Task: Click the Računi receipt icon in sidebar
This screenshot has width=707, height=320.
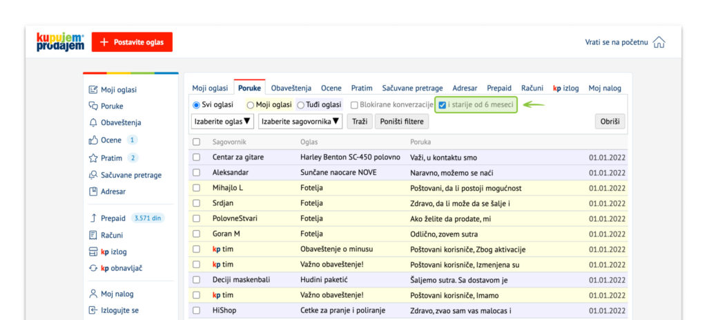Action: [93, 235]
